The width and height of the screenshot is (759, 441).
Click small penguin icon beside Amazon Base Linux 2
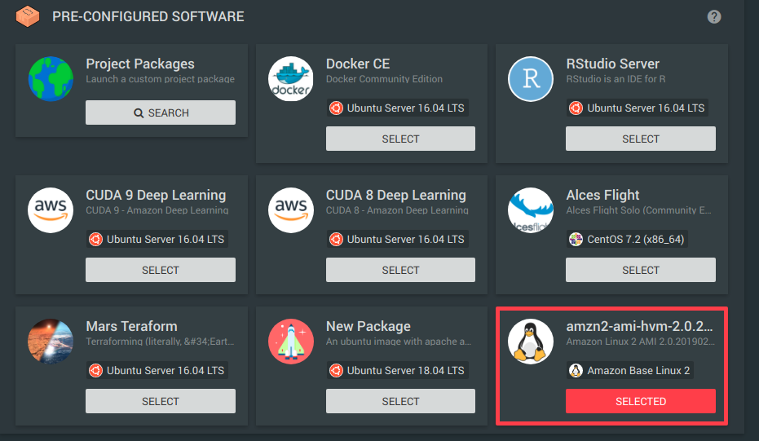576,370
